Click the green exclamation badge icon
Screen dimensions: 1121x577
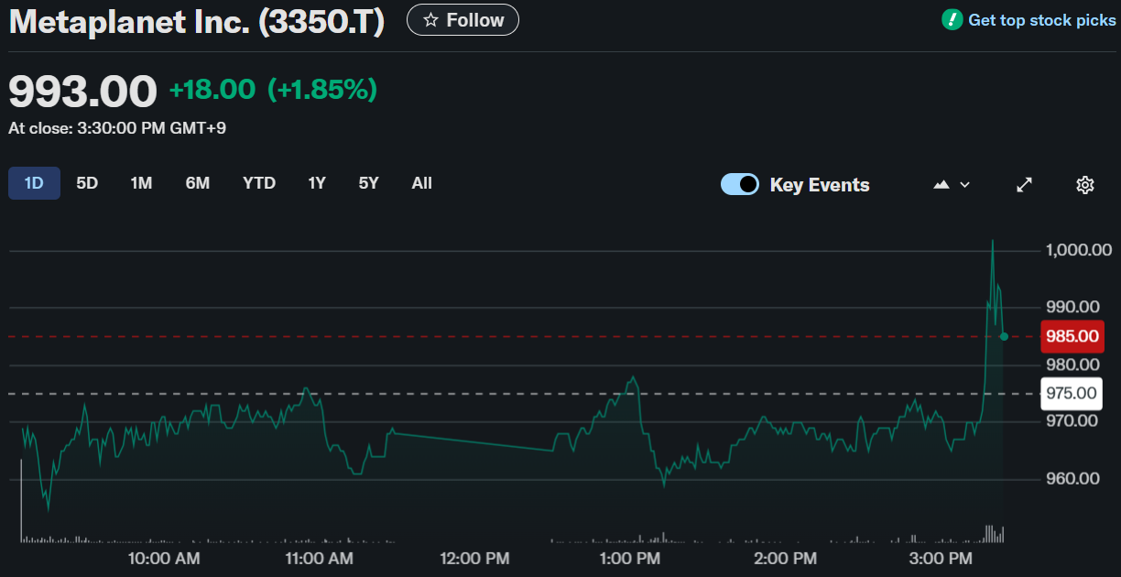coord(952,19)
